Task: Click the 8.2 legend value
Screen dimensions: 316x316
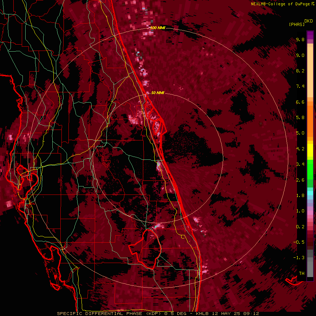Action: (x=300, y=71)
